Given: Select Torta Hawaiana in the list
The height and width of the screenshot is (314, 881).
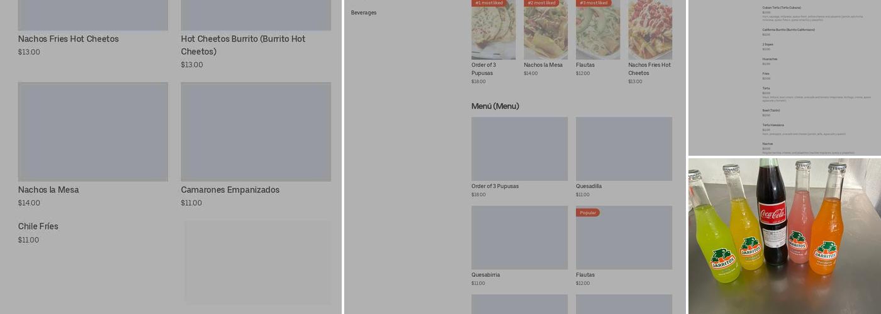Looking at the screenshot, I should tap(773, 125).
